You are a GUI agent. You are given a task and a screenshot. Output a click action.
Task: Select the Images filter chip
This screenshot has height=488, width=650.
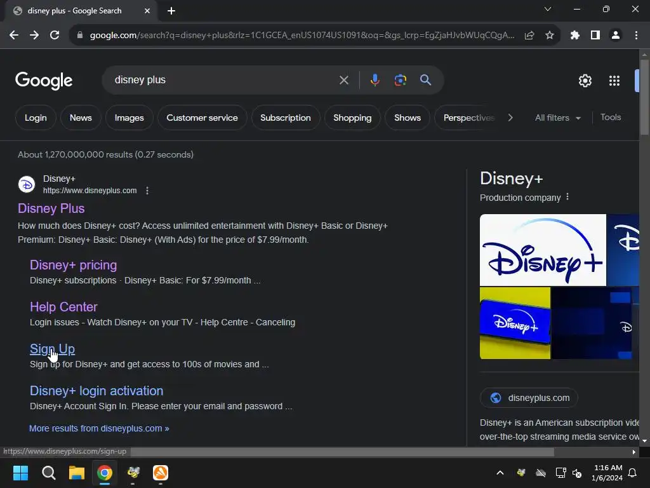pyautogui.click(x=129, y=118)
